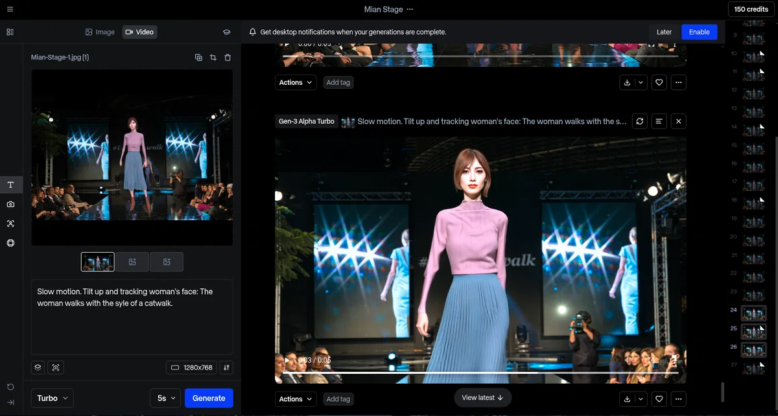Delete the Mian-Stage-1.jpg input image
This screenshot has width=778, height=416.
pyautogui.click(x=228, y=58)
